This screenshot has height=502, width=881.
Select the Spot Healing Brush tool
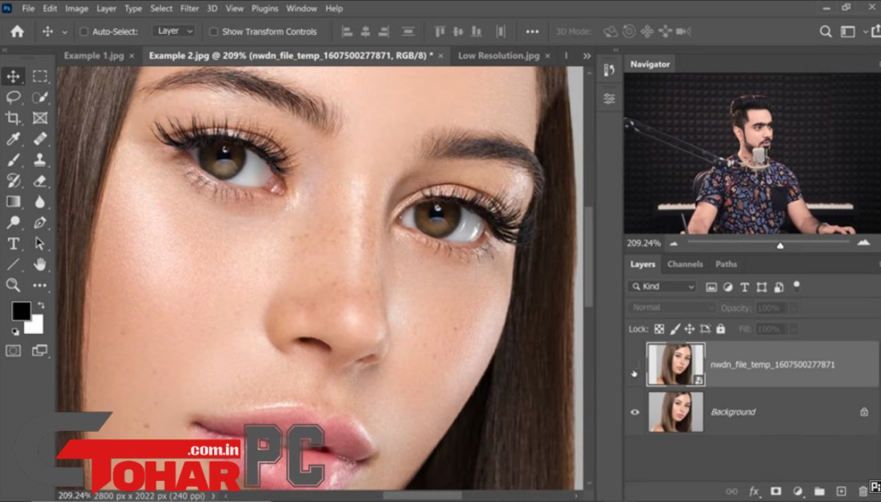click(40, 139)
